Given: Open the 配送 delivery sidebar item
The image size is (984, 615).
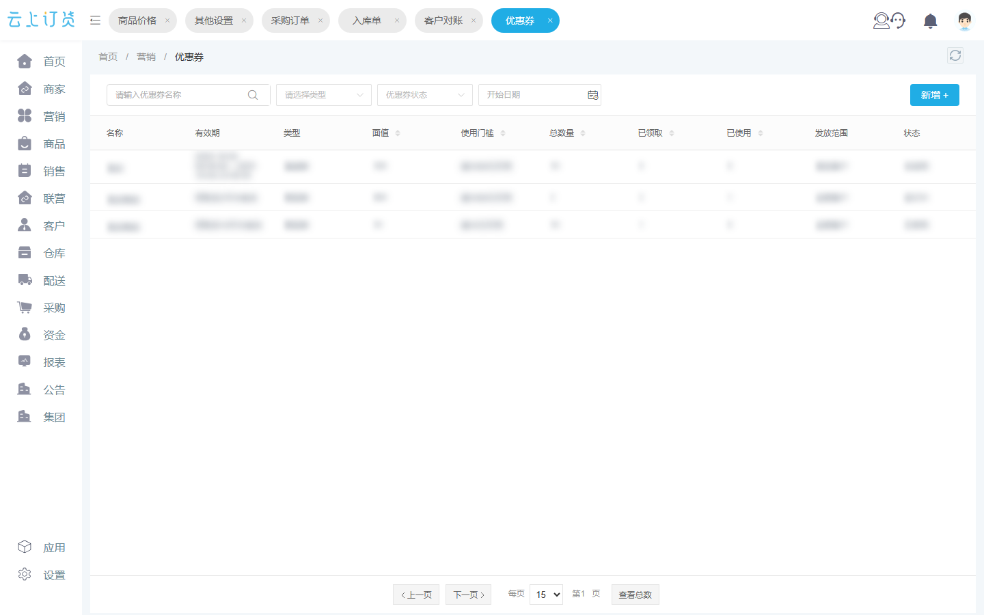Looking at the screenshot, I should pyautogui.click(x=41, y=280).
